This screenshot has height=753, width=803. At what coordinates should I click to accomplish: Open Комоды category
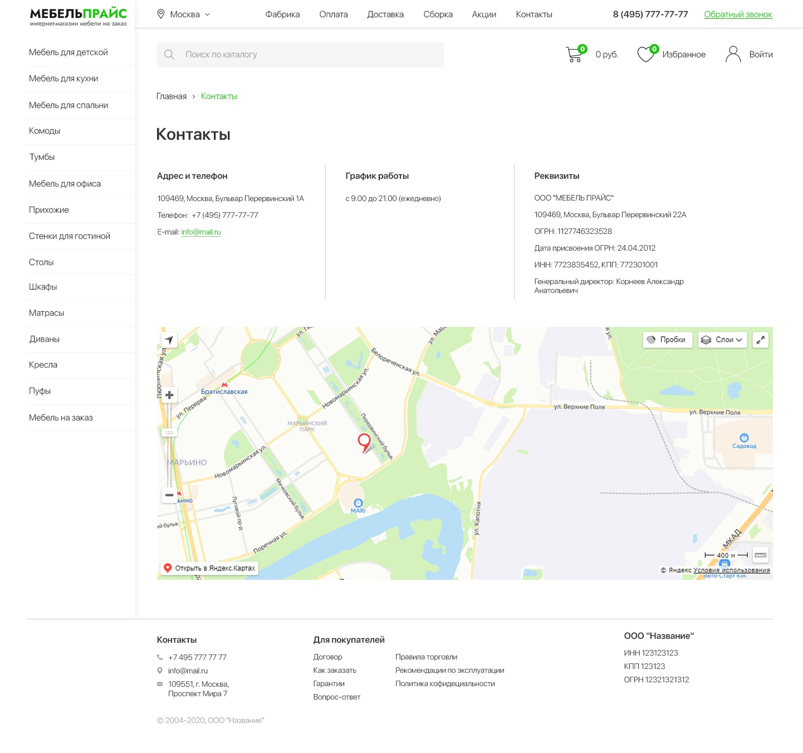click(x=45, y=131)
